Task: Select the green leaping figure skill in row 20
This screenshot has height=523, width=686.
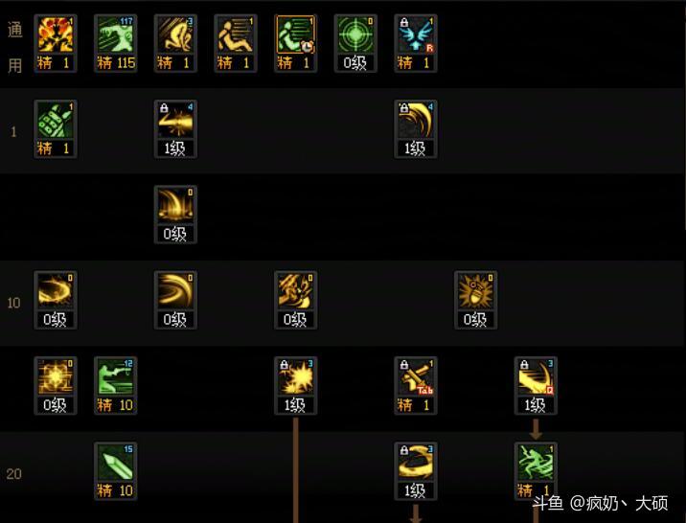Action: point(536,471)
